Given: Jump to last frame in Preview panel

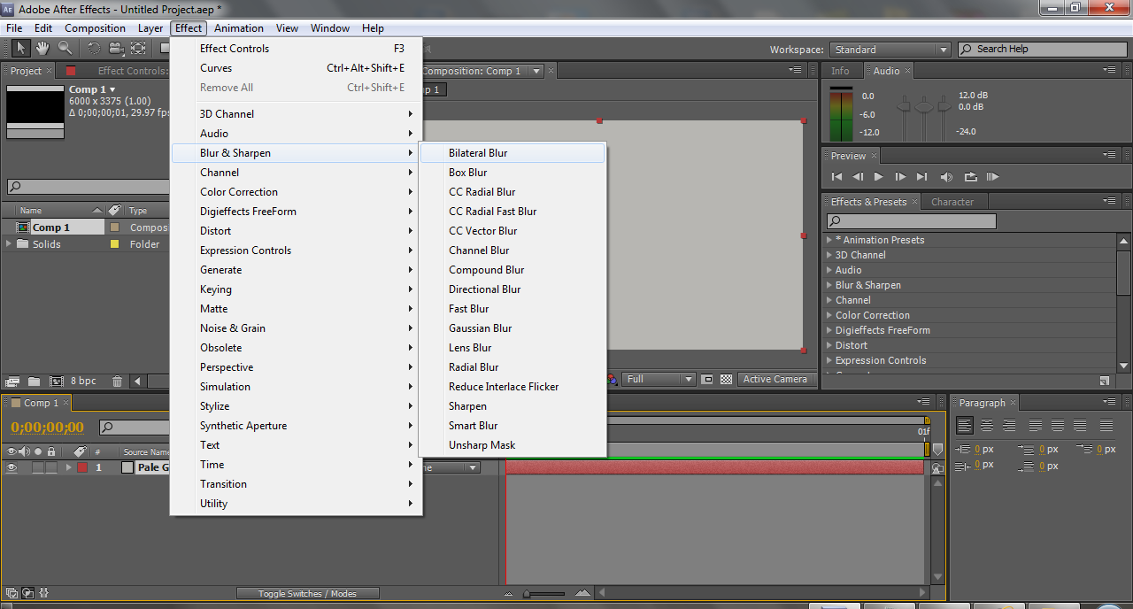Looking at the screenshot, I should pyautogui.click(x=921, y=177).
